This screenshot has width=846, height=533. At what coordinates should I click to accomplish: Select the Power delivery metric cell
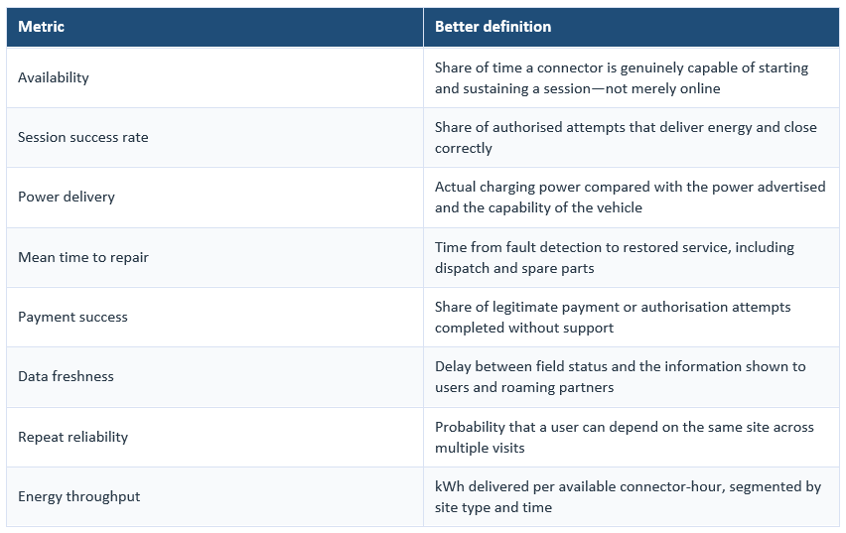pyautogui.click(x=214, y=198)
